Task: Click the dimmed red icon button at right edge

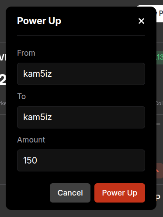Action: [x=160, y=171]
